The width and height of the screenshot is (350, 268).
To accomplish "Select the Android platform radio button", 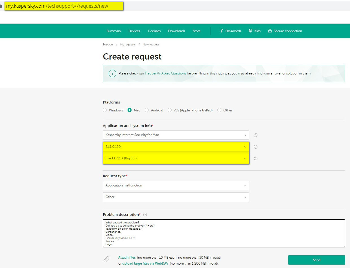I will pyautogui.click(x=147, y=110).
